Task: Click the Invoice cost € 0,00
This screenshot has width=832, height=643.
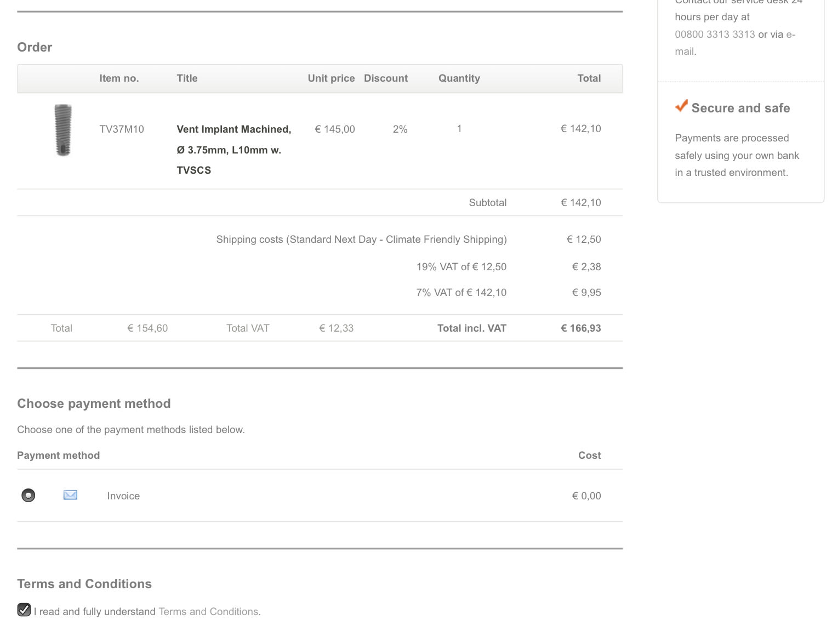Action: tap(586, 496)
